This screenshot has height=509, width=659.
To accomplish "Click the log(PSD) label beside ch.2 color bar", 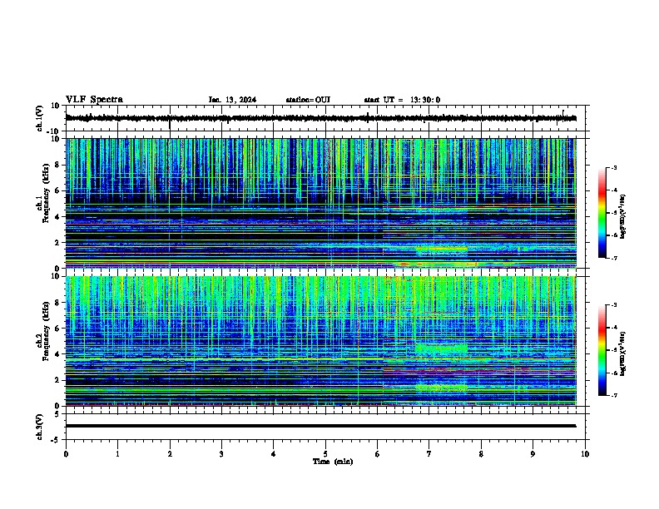I will click(623, 354).
